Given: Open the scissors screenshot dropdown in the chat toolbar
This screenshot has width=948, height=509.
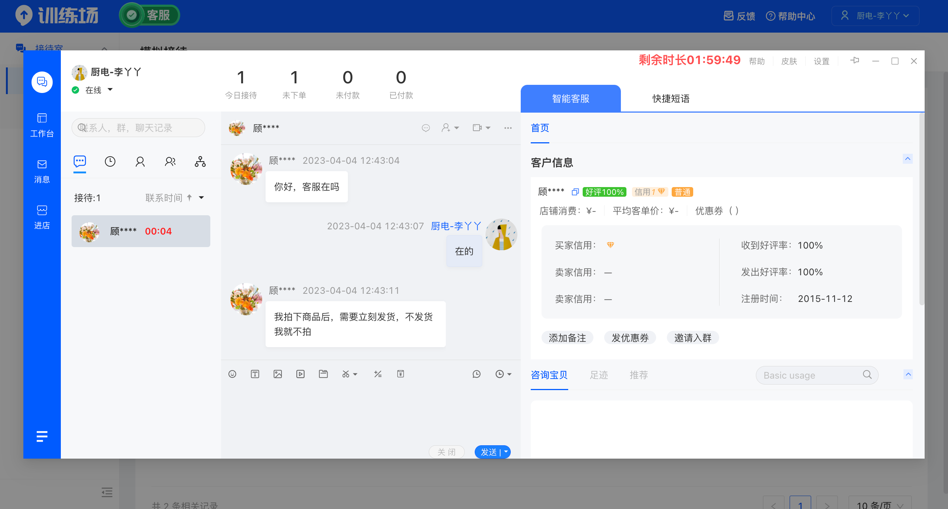Looking at the screenshot, I should point(350,374).
